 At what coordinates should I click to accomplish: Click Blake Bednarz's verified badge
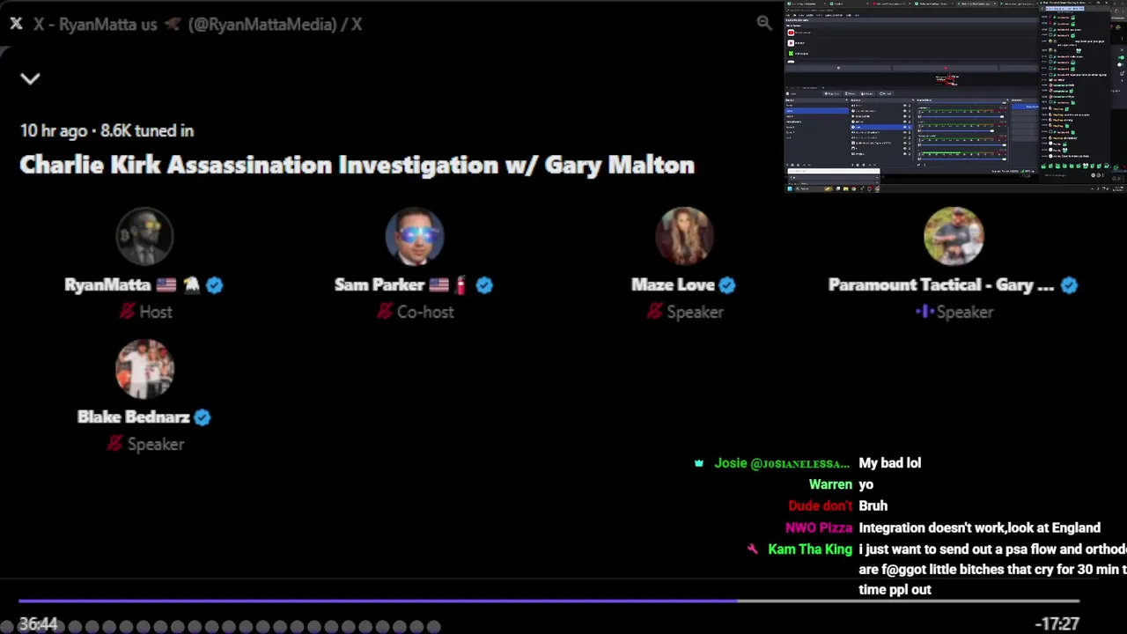(x=202, y=417)
